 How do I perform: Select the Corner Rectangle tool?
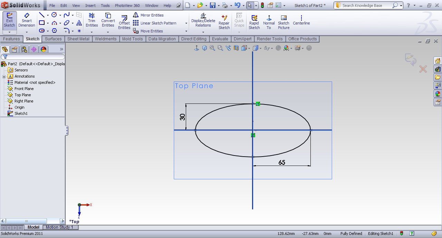[42, 23]
